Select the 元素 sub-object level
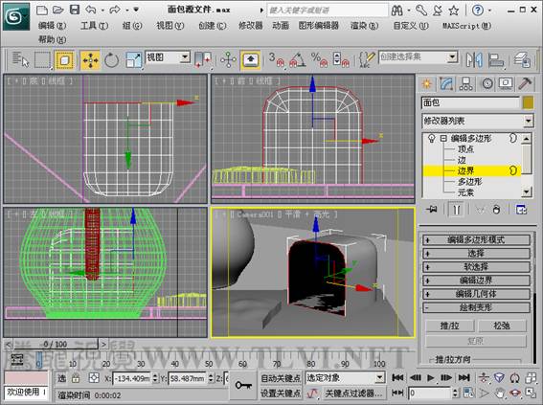Image resolution: width=543 pixels, height=405 pixels. tap(465, 192)
